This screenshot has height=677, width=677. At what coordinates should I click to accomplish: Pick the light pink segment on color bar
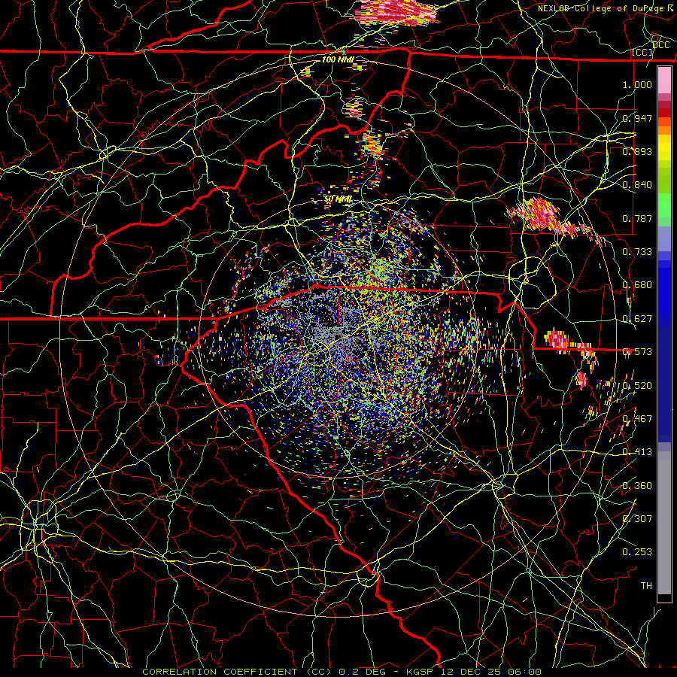coord(664,80)
